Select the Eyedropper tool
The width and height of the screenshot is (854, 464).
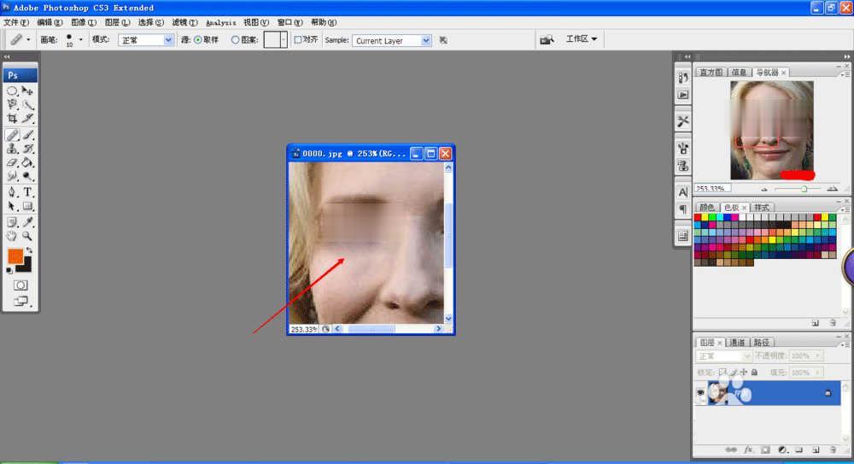point(27,222)
